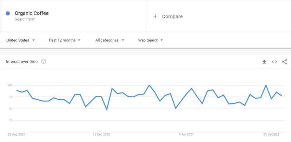This screenshot has width=291, height=142.
Task: Select the lowest dip after 13 Dec 2020
Action: 107,110
